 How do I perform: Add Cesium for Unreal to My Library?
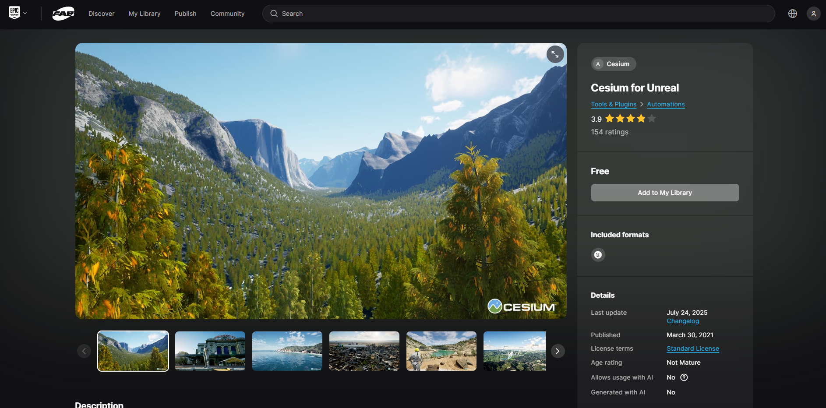pos(665,193)
